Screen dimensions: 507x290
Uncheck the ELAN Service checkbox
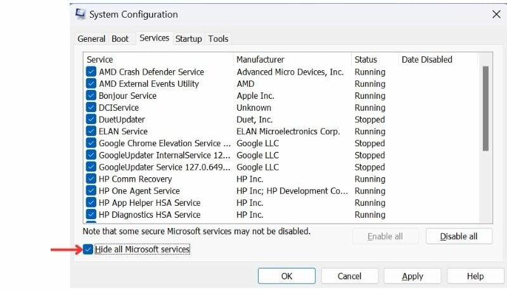[91, 132]
